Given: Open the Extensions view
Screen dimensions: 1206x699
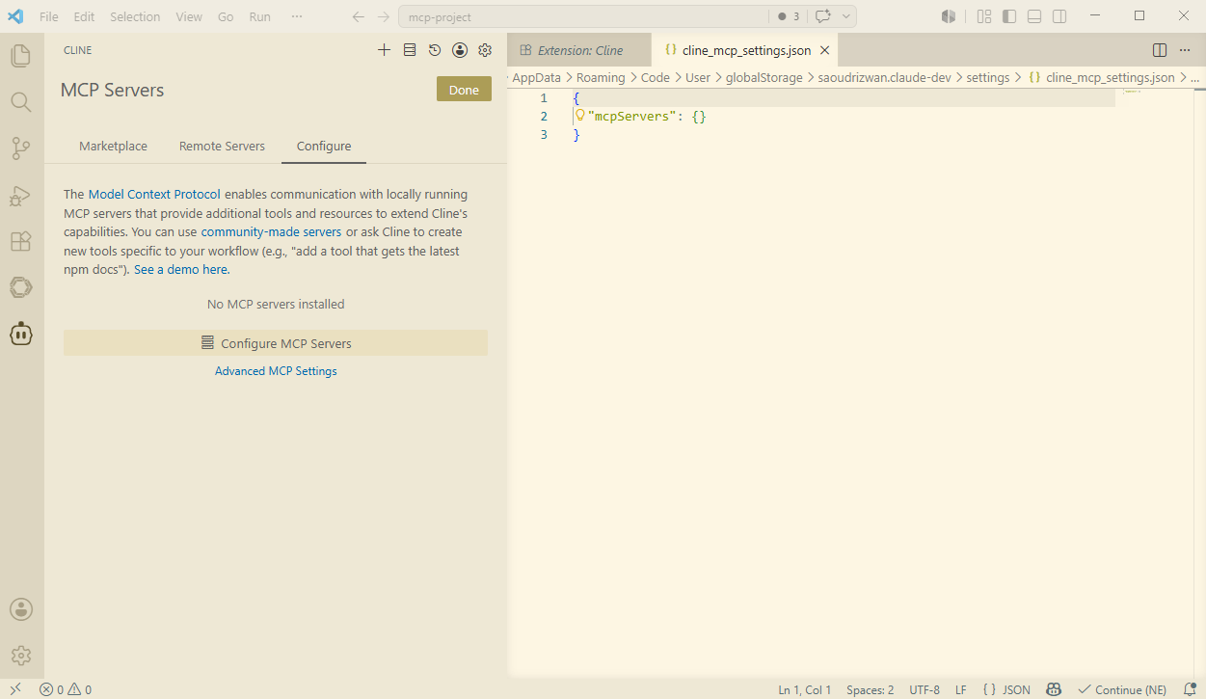Looking at the screenshot, I should [x=21, y=241].
